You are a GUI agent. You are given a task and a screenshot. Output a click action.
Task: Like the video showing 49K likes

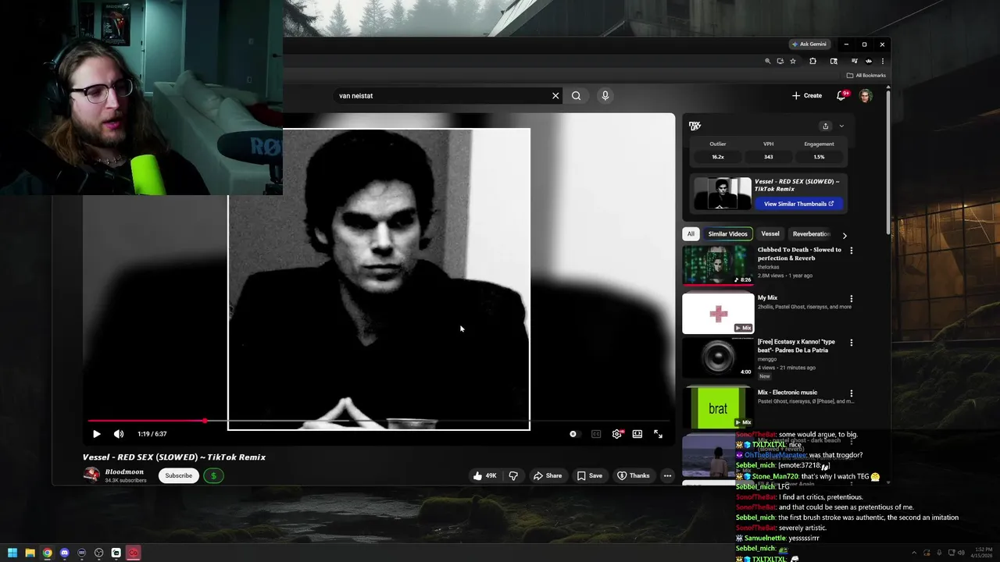(484, 475)
